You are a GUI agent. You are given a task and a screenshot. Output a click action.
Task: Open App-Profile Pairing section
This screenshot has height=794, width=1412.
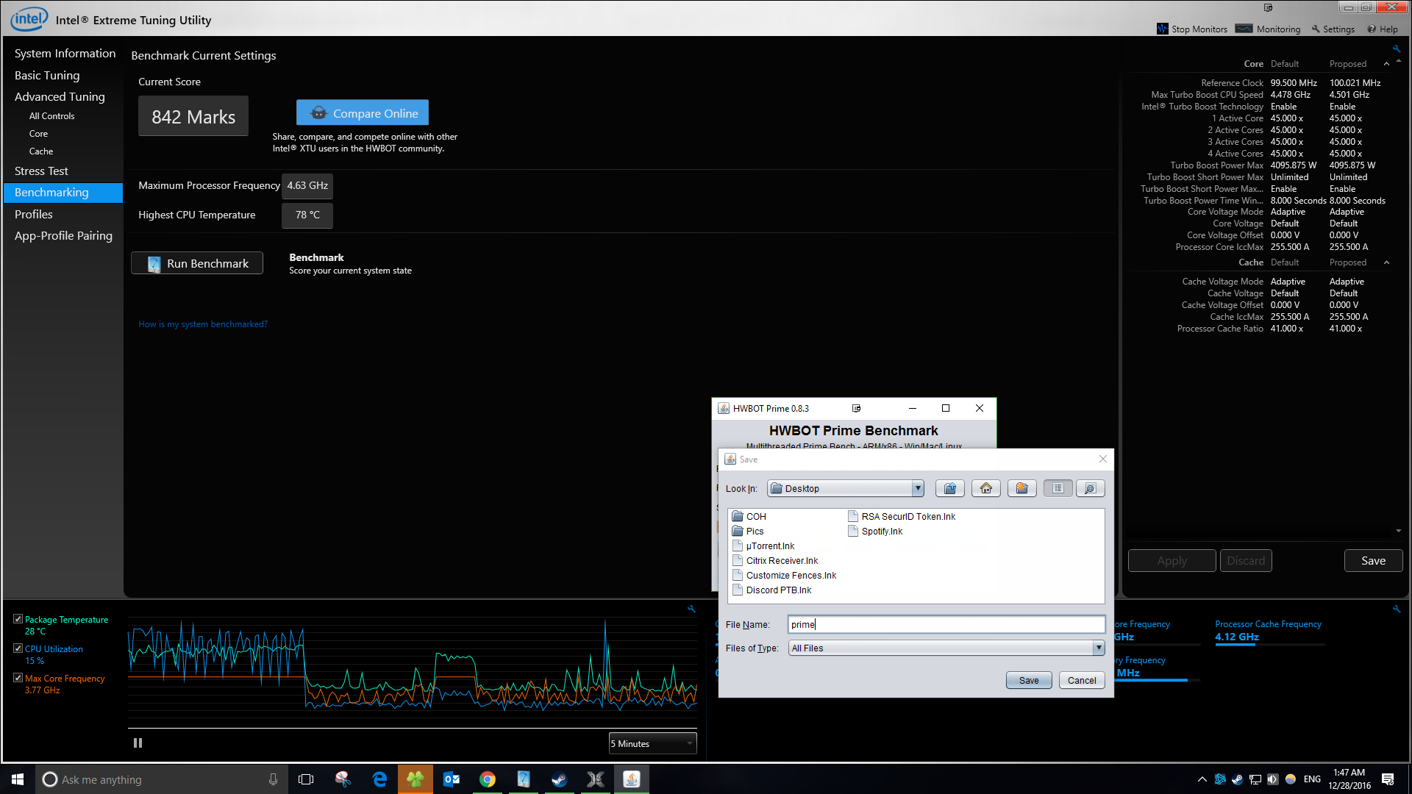63,235
